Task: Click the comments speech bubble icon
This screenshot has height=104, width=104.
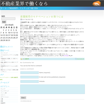Action: pos(76,59)
